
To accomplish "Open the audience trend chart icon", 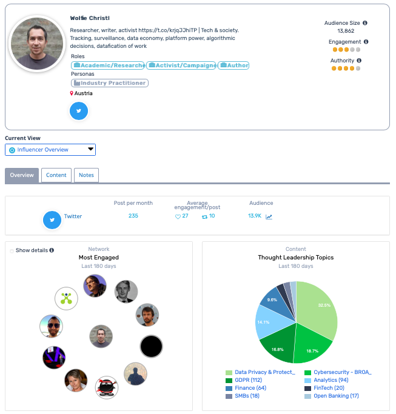I will [x=269, y=216].
